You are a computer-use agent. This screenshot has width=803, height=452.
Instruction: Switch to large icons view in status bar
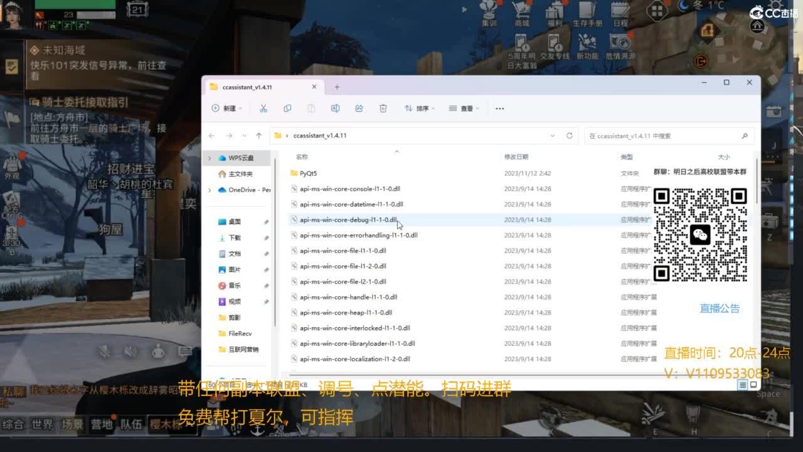coord(753,385)
